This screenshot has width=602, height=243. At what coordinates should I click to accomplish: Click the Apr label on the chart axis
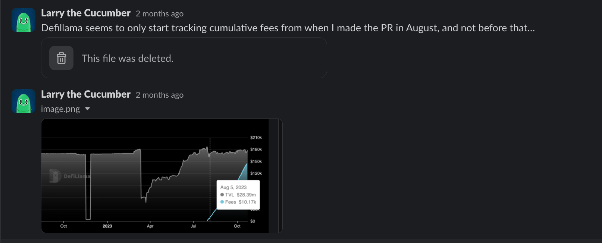click(x=150, y=226)
